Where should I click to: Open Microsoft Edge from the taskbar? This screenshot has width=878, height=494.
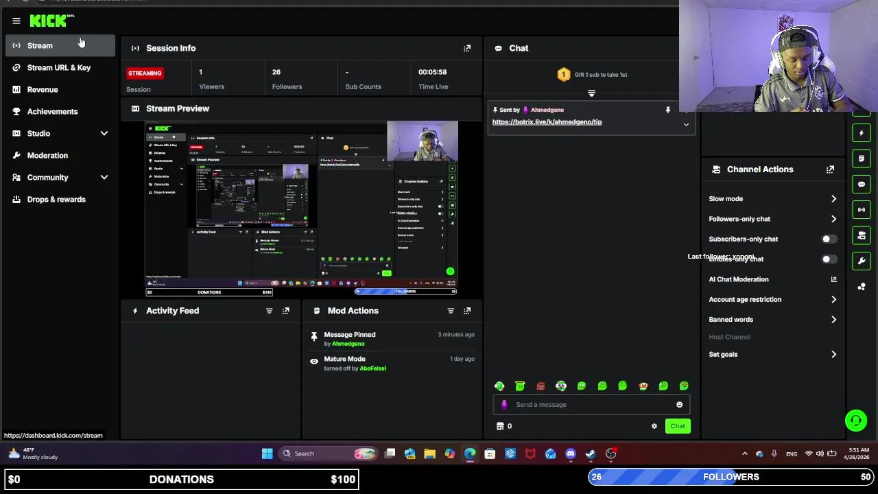[x=470, y=454]
